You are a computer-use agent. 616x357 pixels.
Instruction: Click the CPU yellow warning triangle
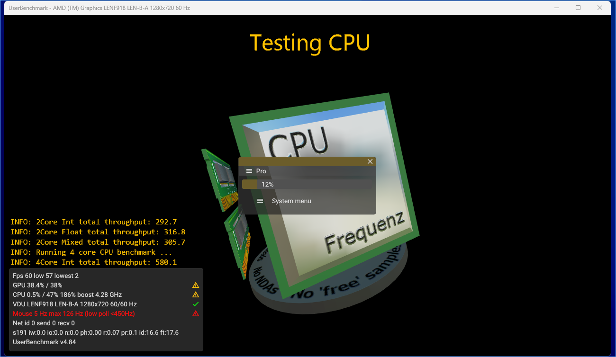(196, 295)
